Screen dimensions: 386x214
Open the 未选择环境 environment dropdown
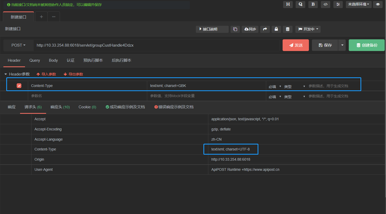[359, 4]
